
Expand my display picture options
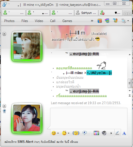tap(4, 106)
